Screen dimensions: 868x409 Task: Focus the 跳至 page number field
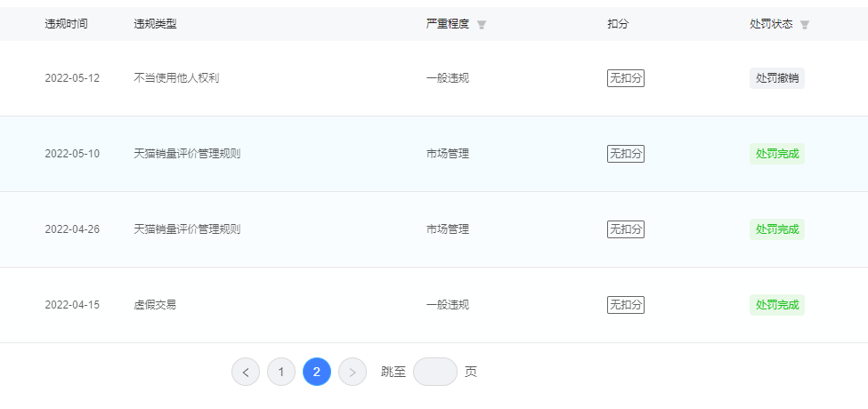pos(435,372)
